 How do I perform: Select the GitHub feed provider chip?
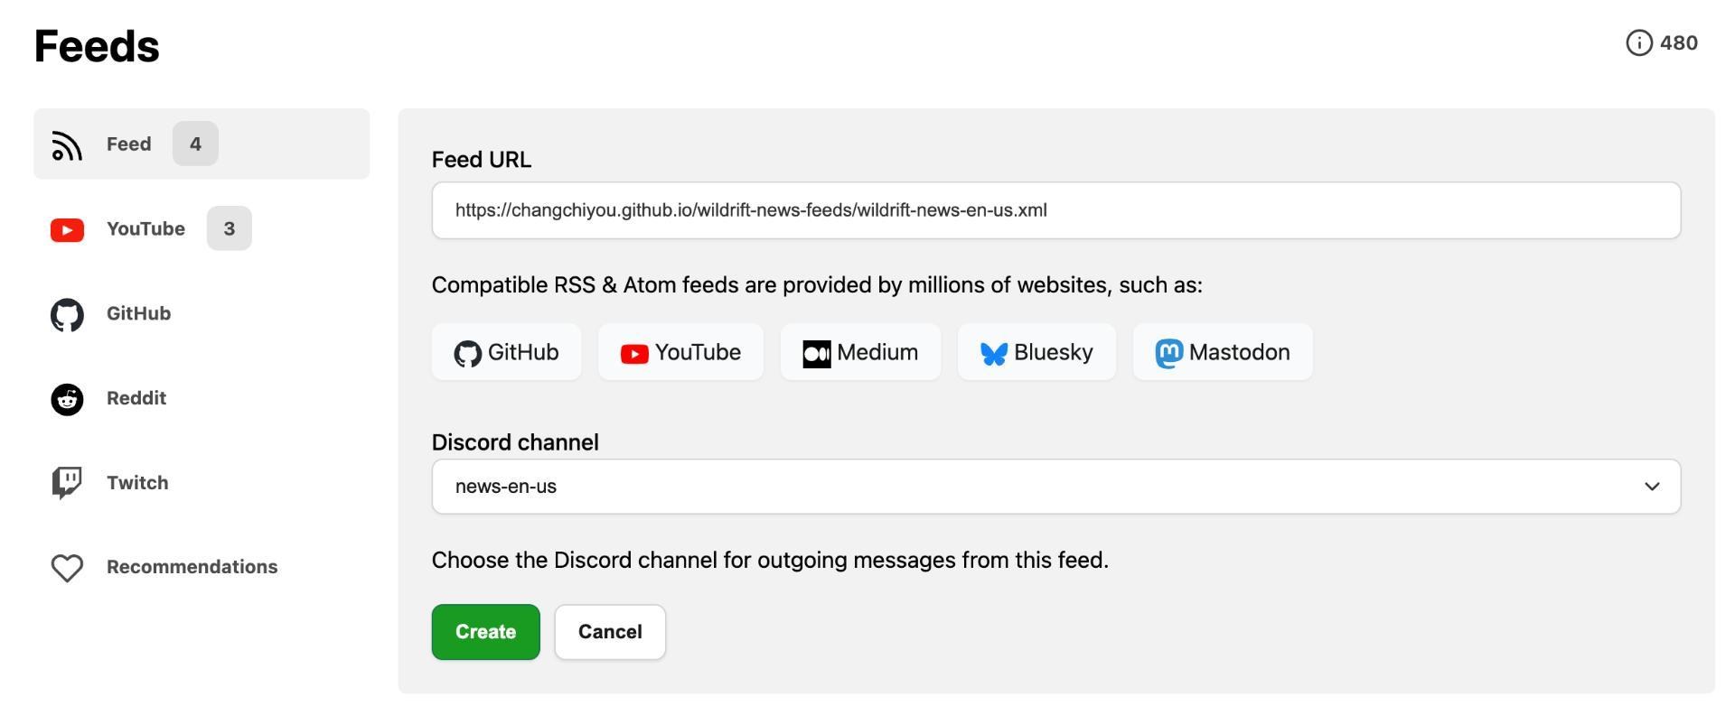tap(507, 352)
